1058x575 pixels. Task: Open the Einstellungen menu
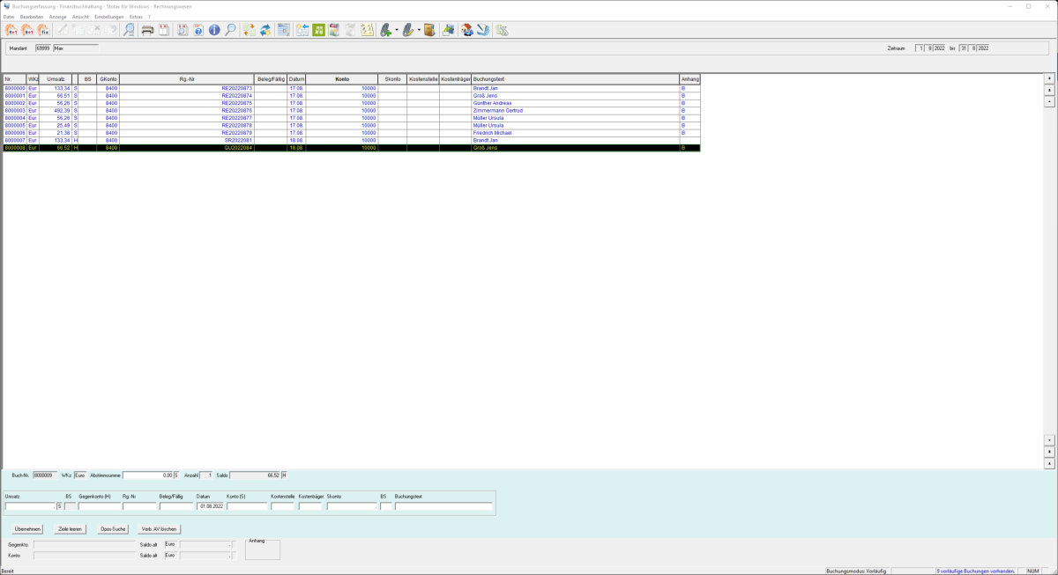[108, 17]
